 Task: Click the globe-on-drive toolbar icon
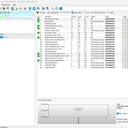coord(13,8)
